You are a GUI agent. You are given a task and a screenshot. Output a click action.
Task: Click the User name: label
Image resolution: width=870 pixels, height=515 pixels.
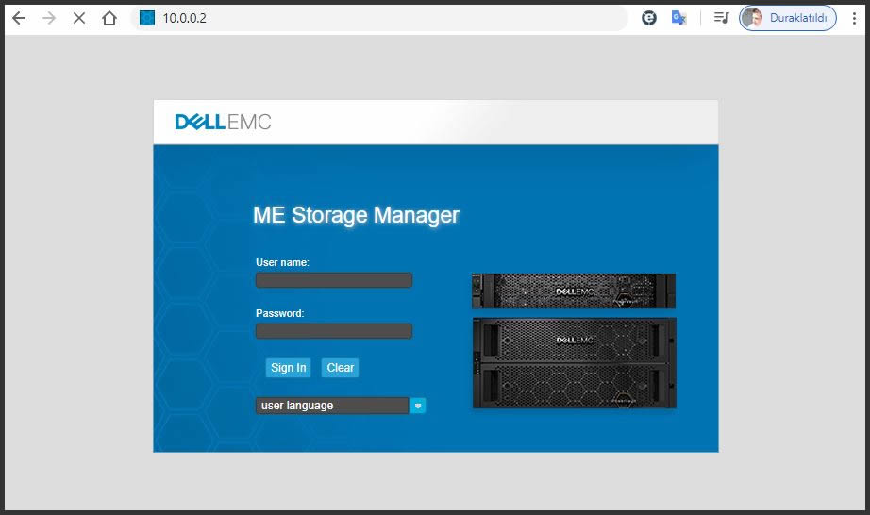[282, 263]
